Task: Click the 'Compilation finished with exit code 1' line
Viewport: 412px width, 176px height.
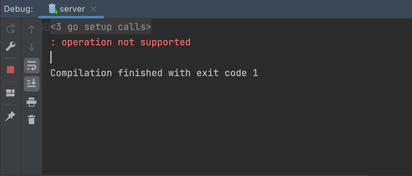Action: coord(154,73)
